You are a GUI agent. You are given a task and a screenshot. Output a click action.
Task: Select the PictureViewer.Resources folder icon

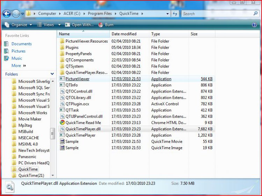pyautogui.click(x=62, y=41)
